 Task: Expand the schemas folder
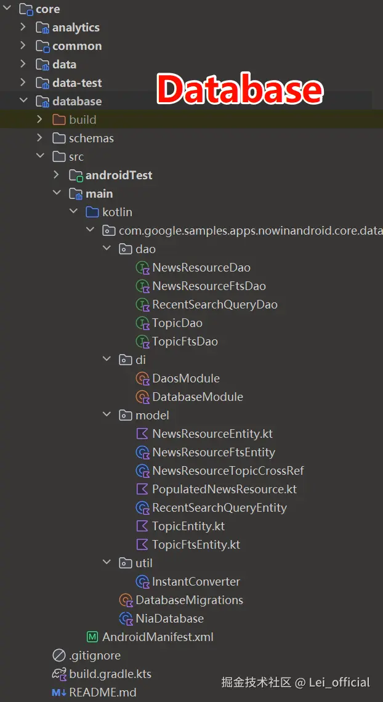pyautogui.click(x=40, y=138)
